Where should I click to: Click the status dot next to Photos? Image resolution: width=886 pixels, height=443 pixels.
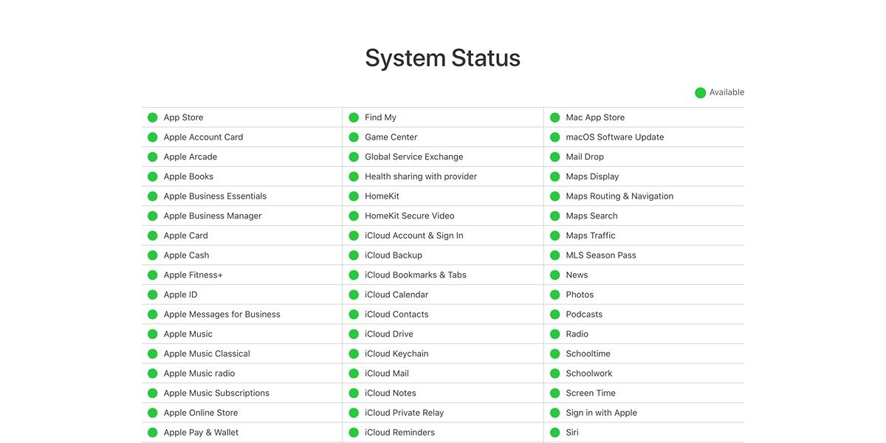coord(554,294)
